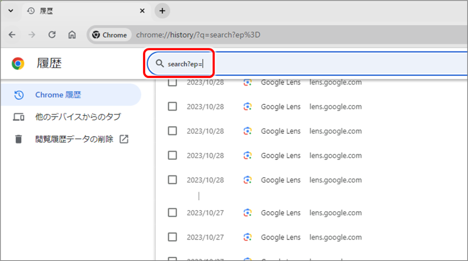Open the home page button
The image size is (468, 261).
[72, 35]
